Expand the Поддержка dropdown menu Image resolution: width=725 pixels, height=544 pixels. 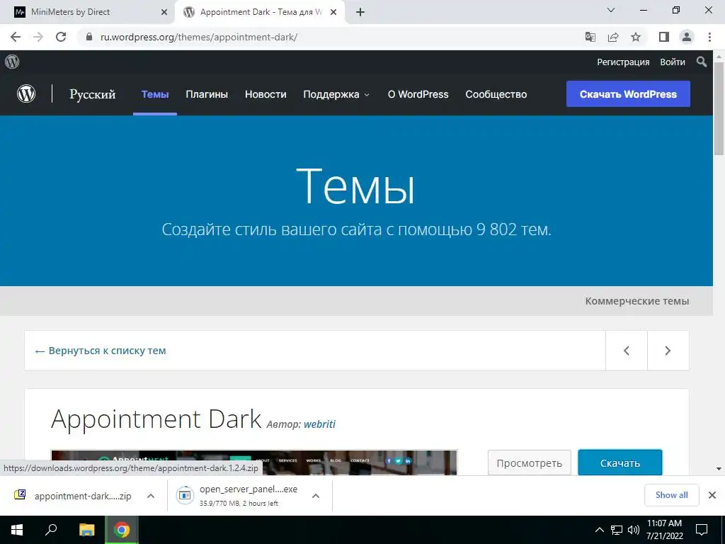[x=336, y=94]
